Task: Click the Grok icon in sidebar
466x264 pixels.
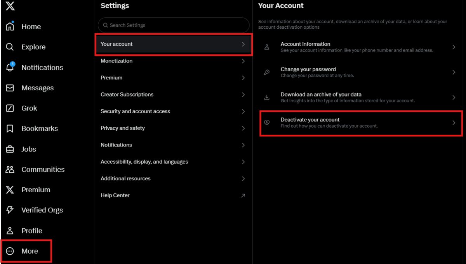Action: coord(10,108)
